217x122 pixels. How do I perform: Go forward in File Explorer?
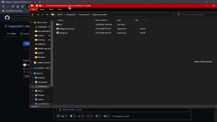38,15
